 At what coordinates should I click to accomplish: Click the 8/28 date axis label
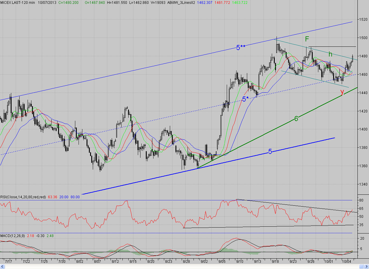(186, 262)
